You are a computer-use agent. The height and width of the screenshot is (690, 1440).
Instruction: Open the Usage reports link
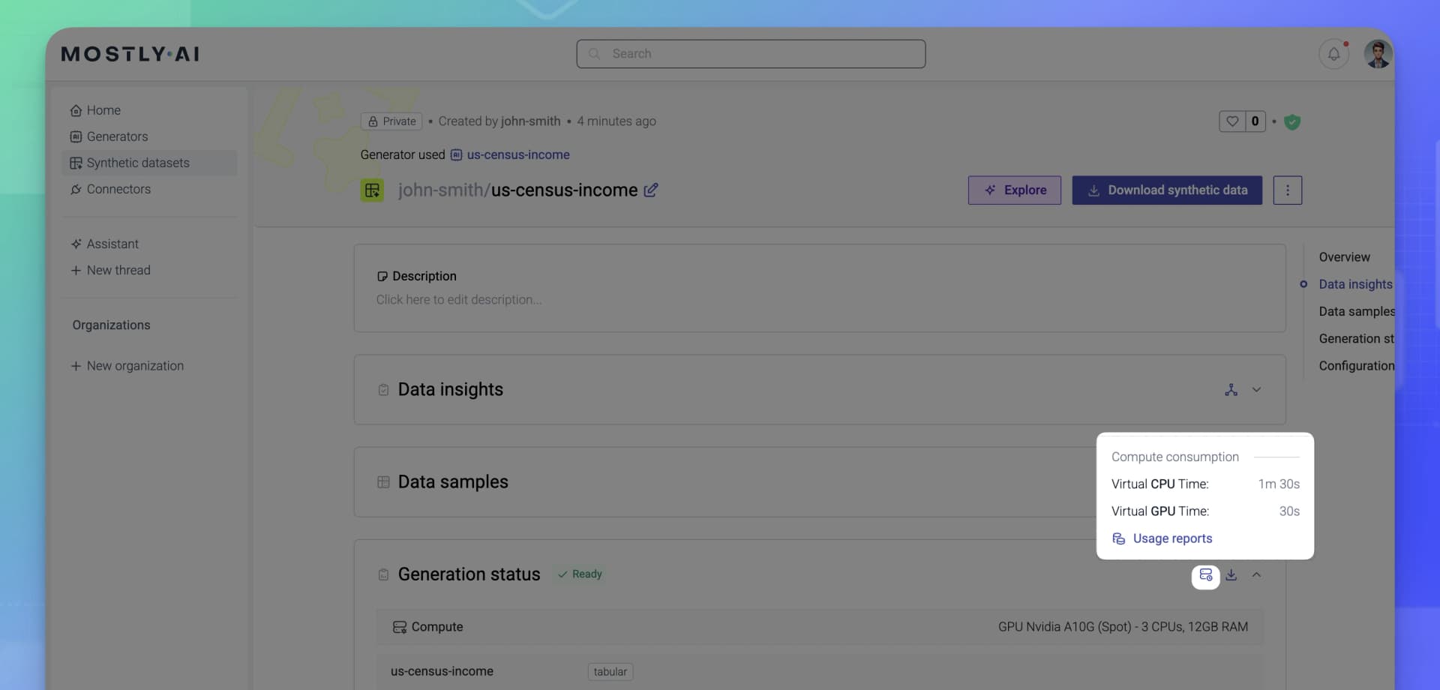point(1171,538)
